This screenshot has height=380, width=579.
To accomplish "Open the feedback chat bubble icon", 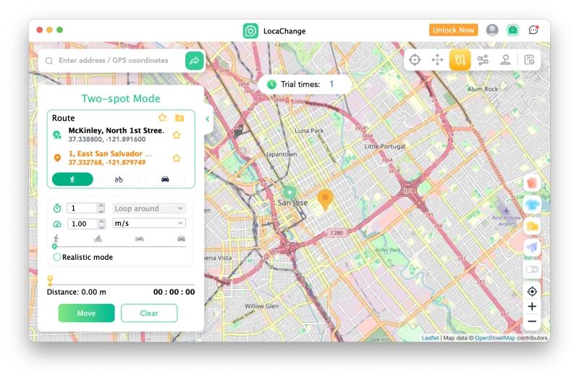I will tap(533, 30).
